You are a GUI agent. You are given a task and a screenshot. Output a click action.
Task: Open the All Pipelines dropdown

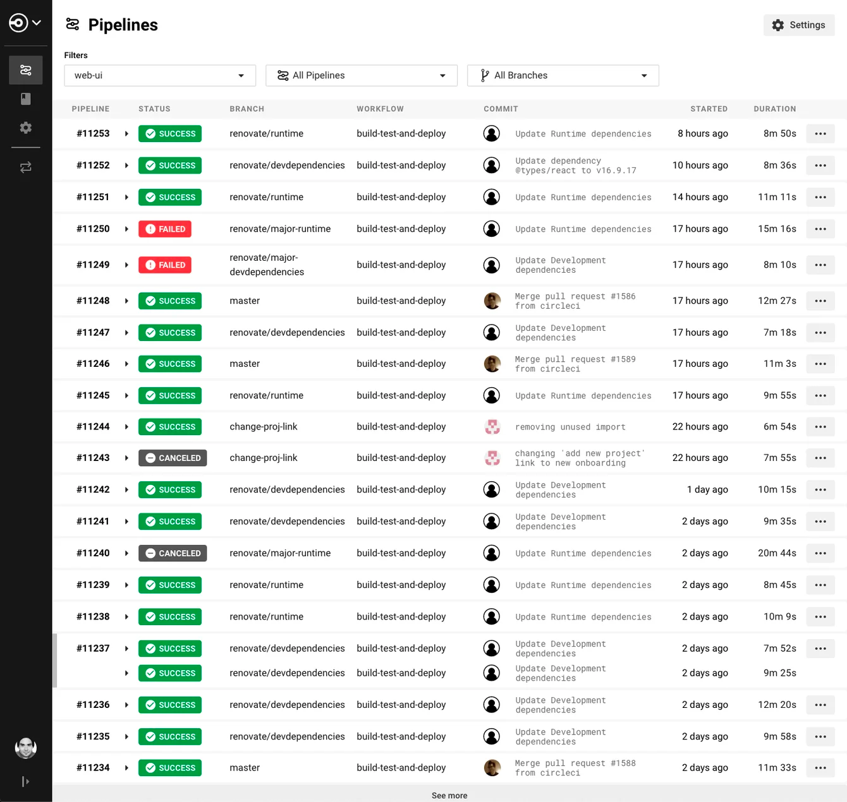(x=361, y=75)
